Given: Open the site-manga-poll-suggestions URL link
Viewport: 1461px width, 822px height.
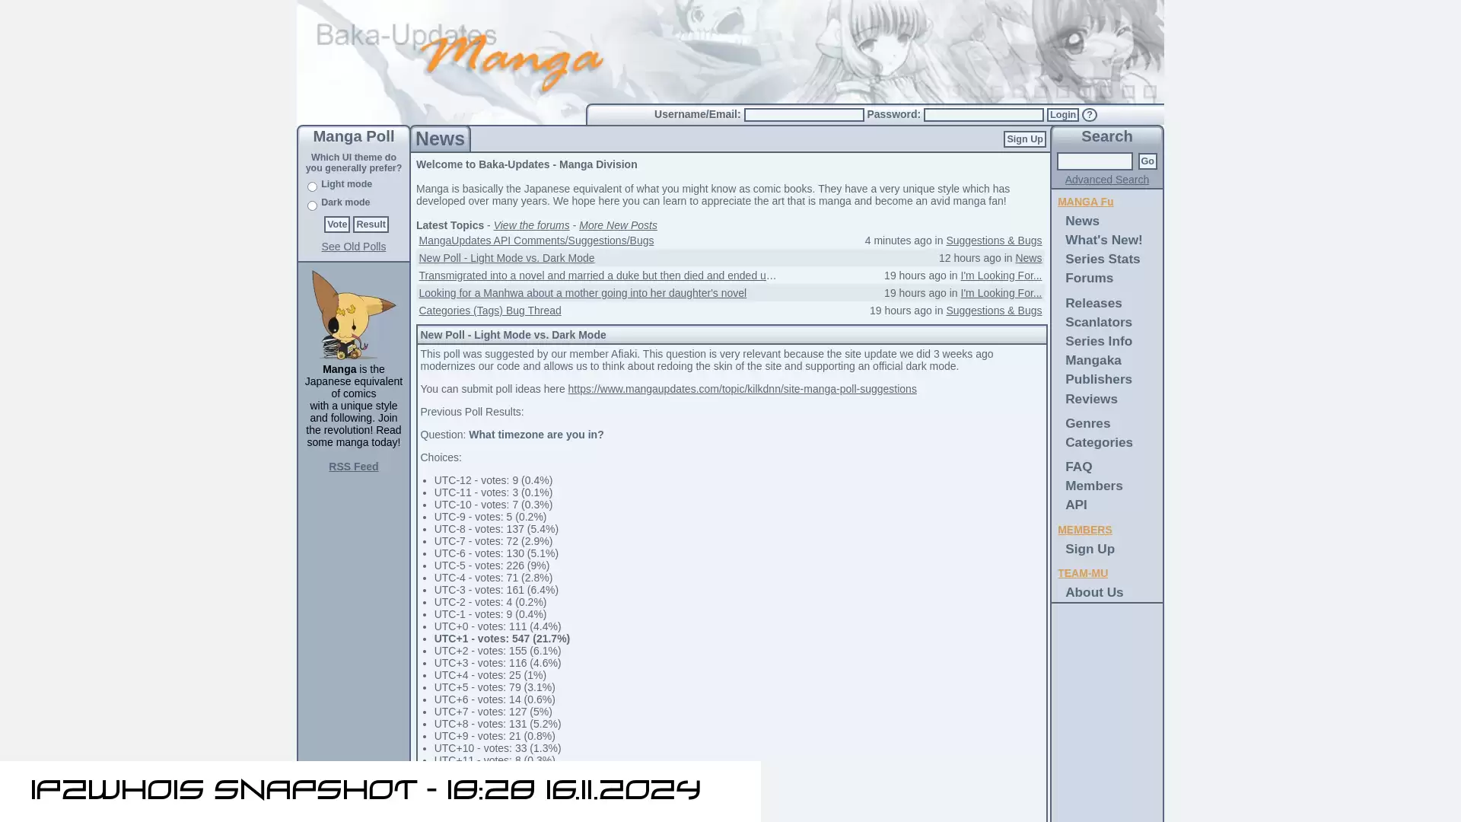Looking at the screenshot, I should tap(742, 389).
